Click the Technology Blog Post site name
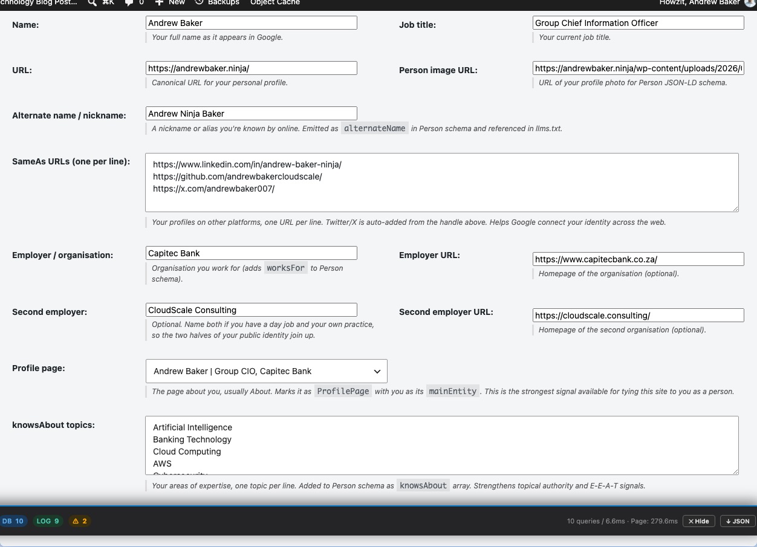Screen dimensions: 757x547 point(39,3)
